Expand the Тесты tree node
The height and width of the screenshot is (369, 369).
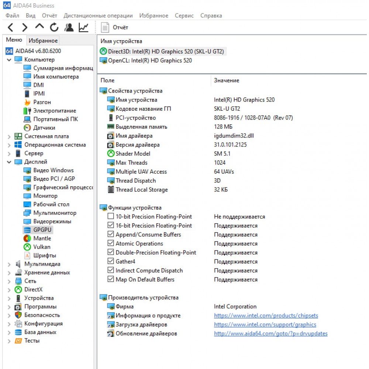click(x=9, y=341)
